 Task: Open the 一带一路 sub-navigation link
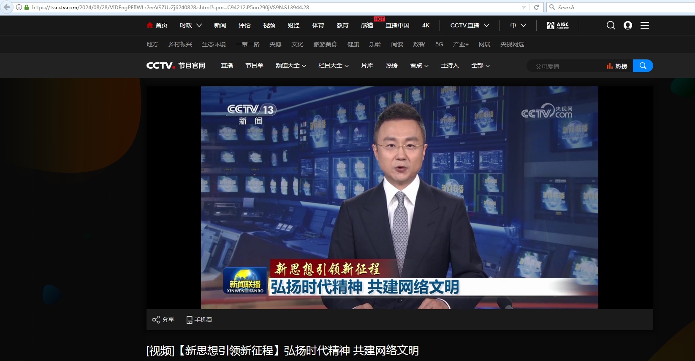point(247,44)
